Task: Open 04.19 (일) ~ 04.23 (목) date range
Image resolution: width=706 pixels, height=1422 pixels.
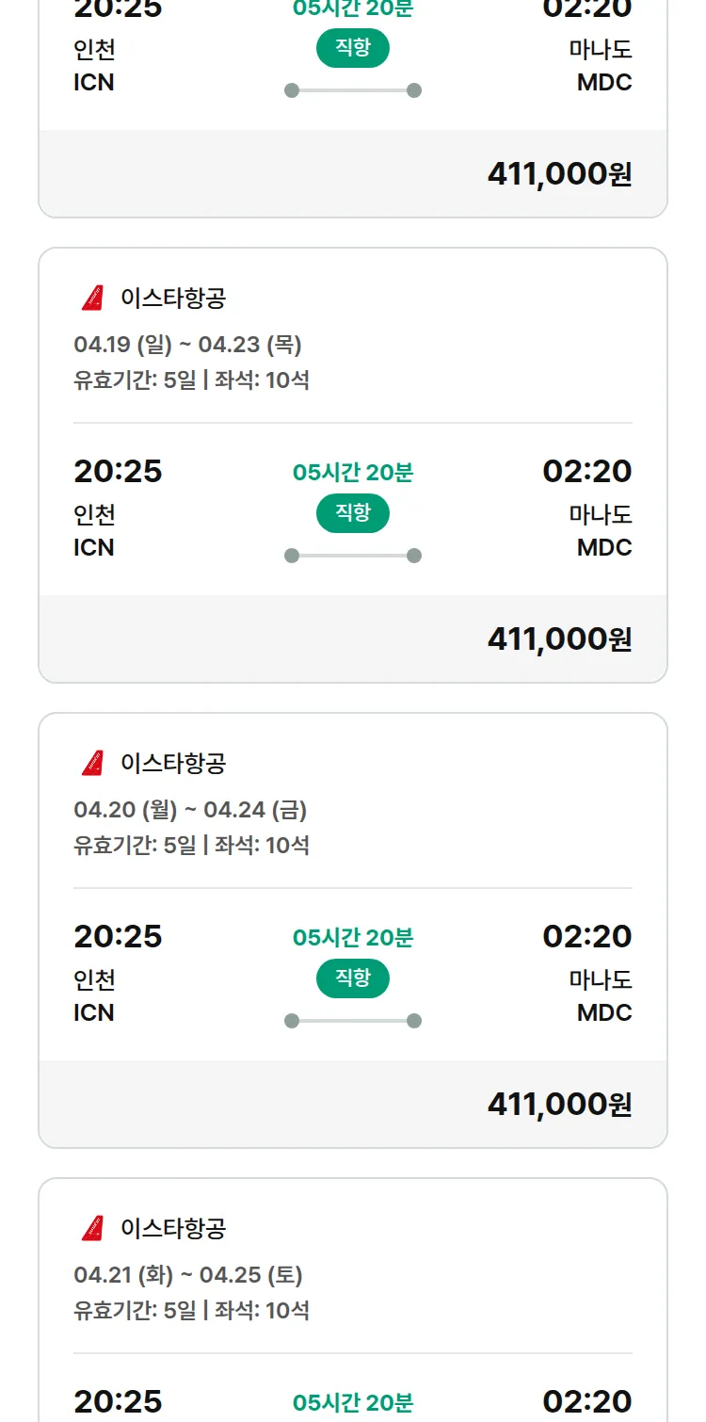Action: tap(187, 345)
